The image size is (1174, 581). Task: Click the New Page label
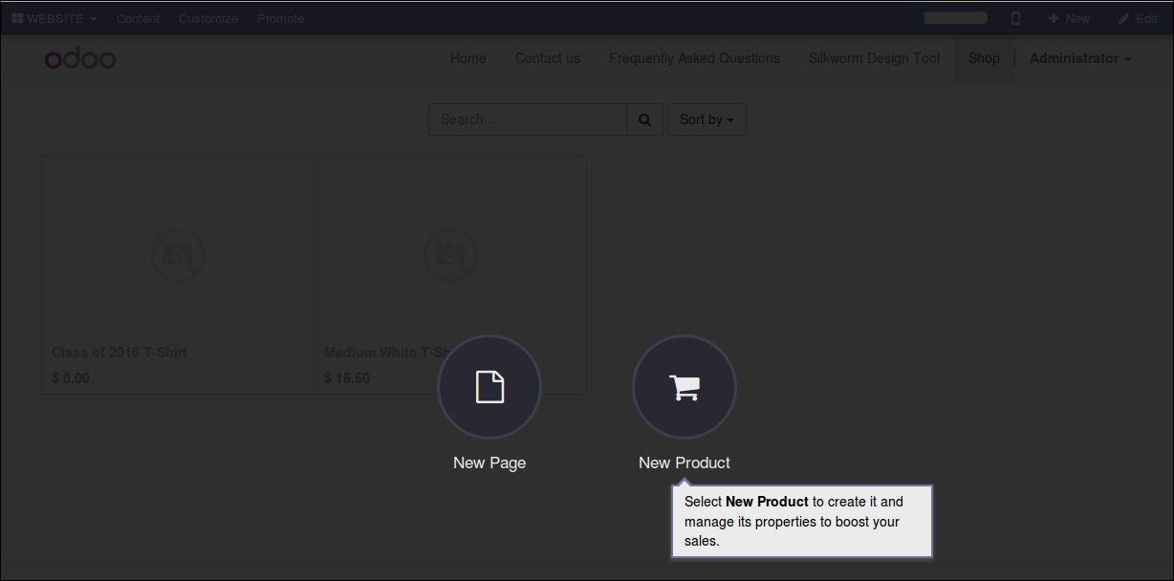[x=489, y=463]
